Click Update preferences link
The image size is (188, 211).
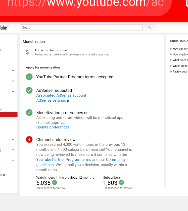point(53,127)
